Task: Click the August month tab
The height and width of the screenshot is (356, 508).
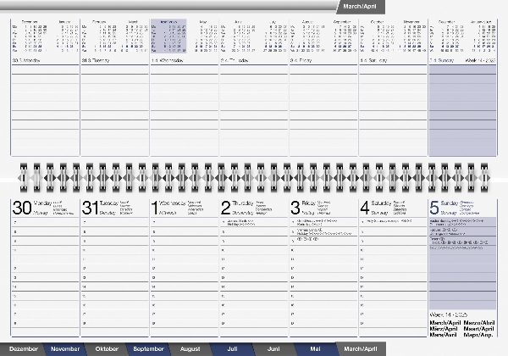Action: (x=190, y=348)
